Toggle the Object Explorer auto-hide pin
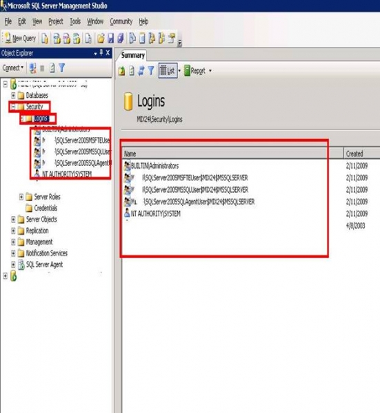Image resolution: width=380 pixels, height=413 pixels. [101, 53]
